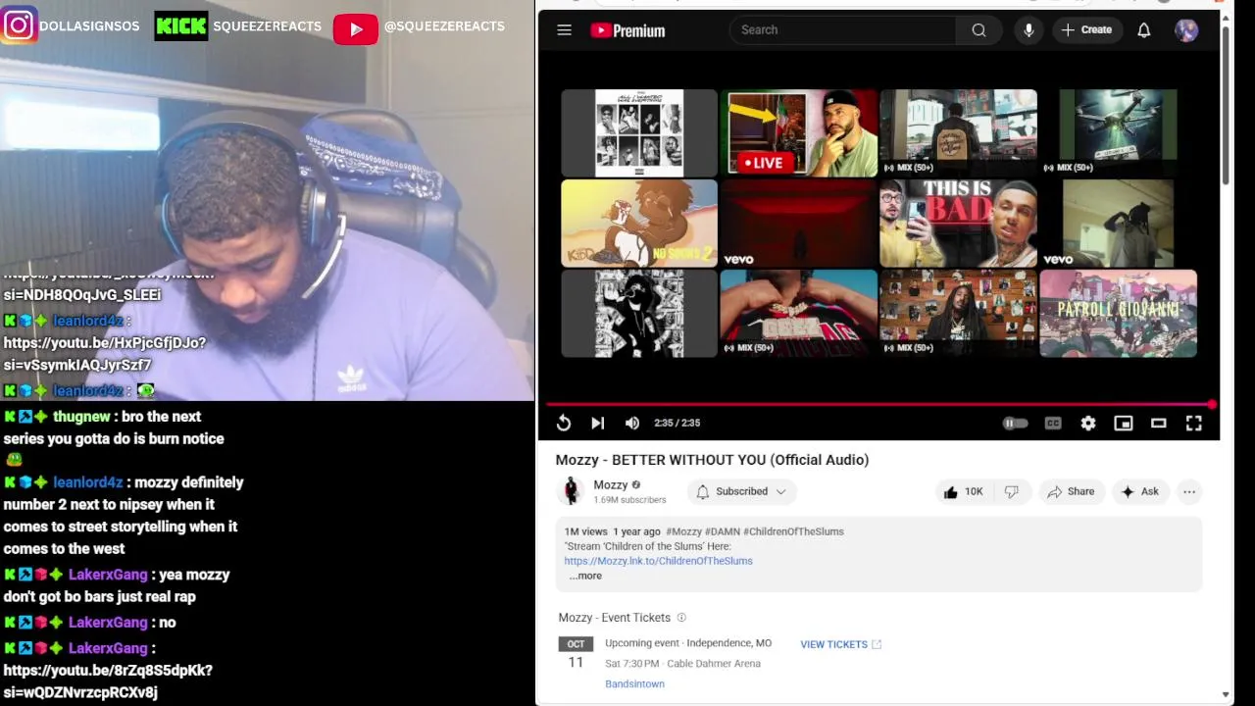1255x706 pixels.
Task: Replay the video with replay icon
Action: pos(564,423)
